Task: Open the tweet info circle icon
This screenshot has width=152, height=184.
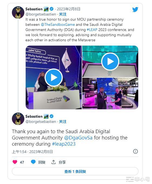Action: 136,151
